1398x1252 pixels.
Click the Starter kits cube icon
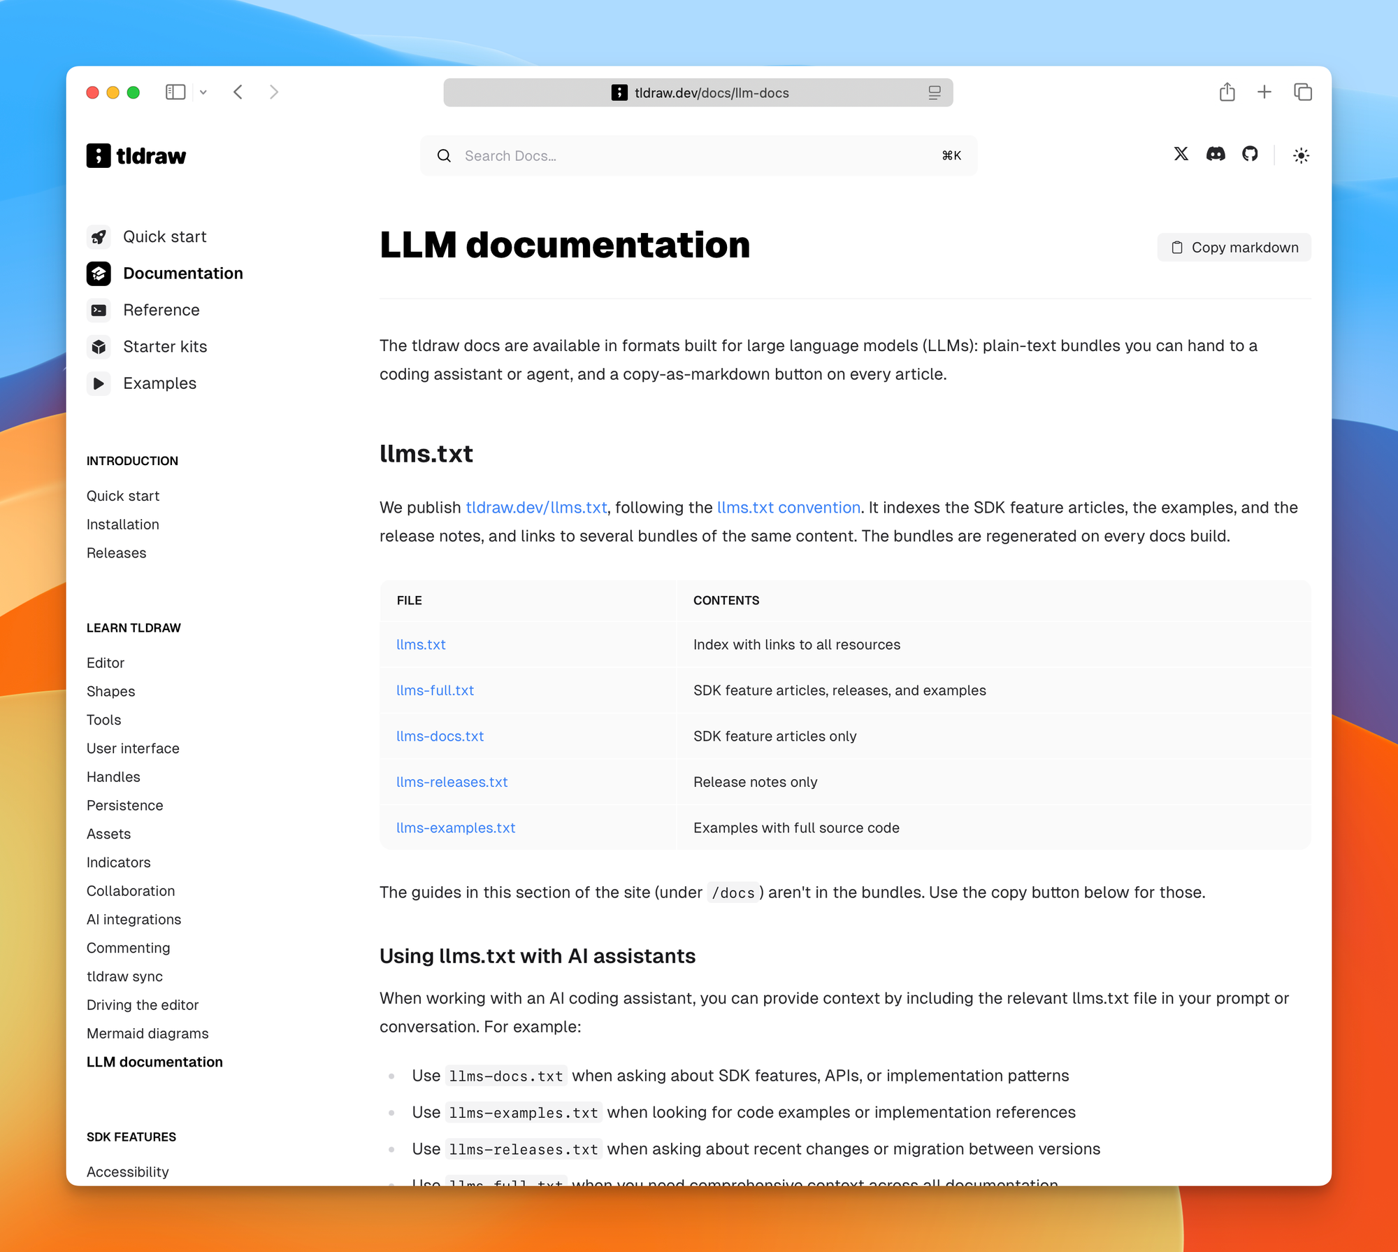[x=99, y=347]
